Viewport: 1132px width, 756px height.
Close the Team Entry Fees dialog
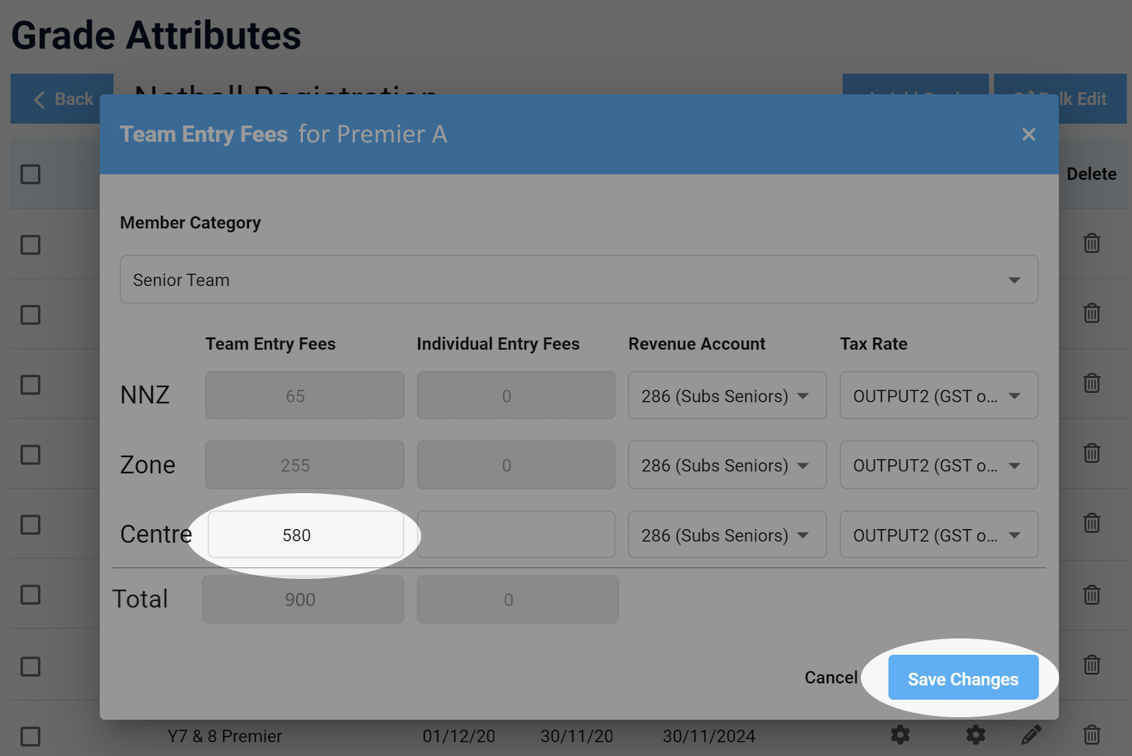1028,134
